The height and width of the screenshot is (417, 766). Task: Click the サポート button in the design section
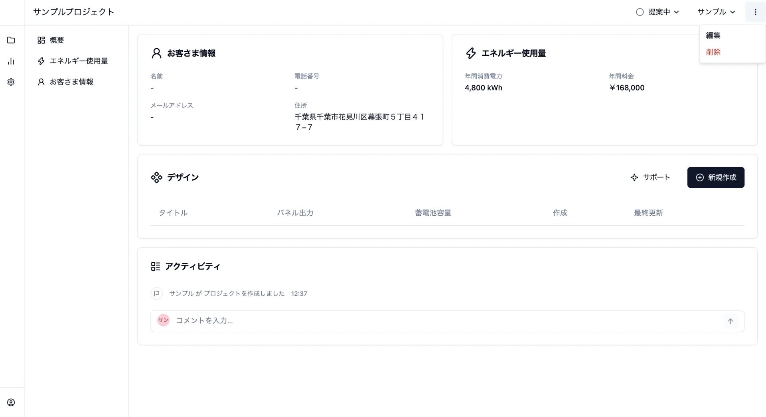pyautogui.click(x=650, y=177)
